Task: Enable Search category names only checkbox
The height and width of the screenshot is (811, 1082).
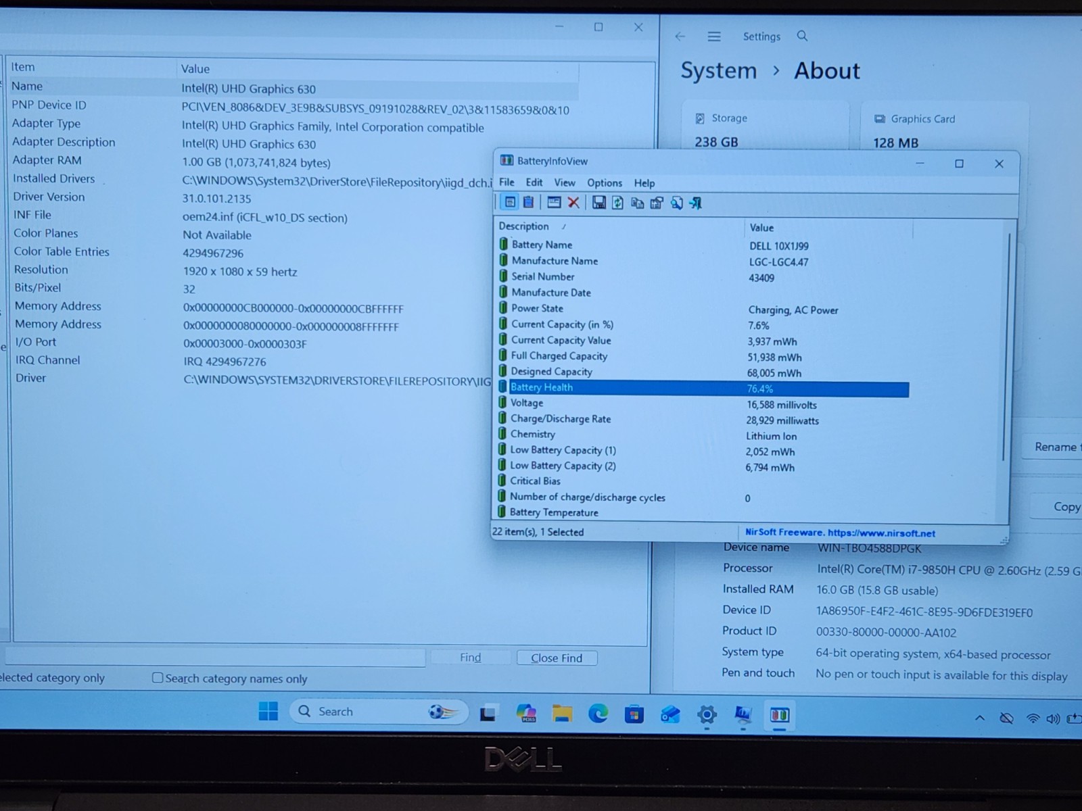Action: [158, 677]
